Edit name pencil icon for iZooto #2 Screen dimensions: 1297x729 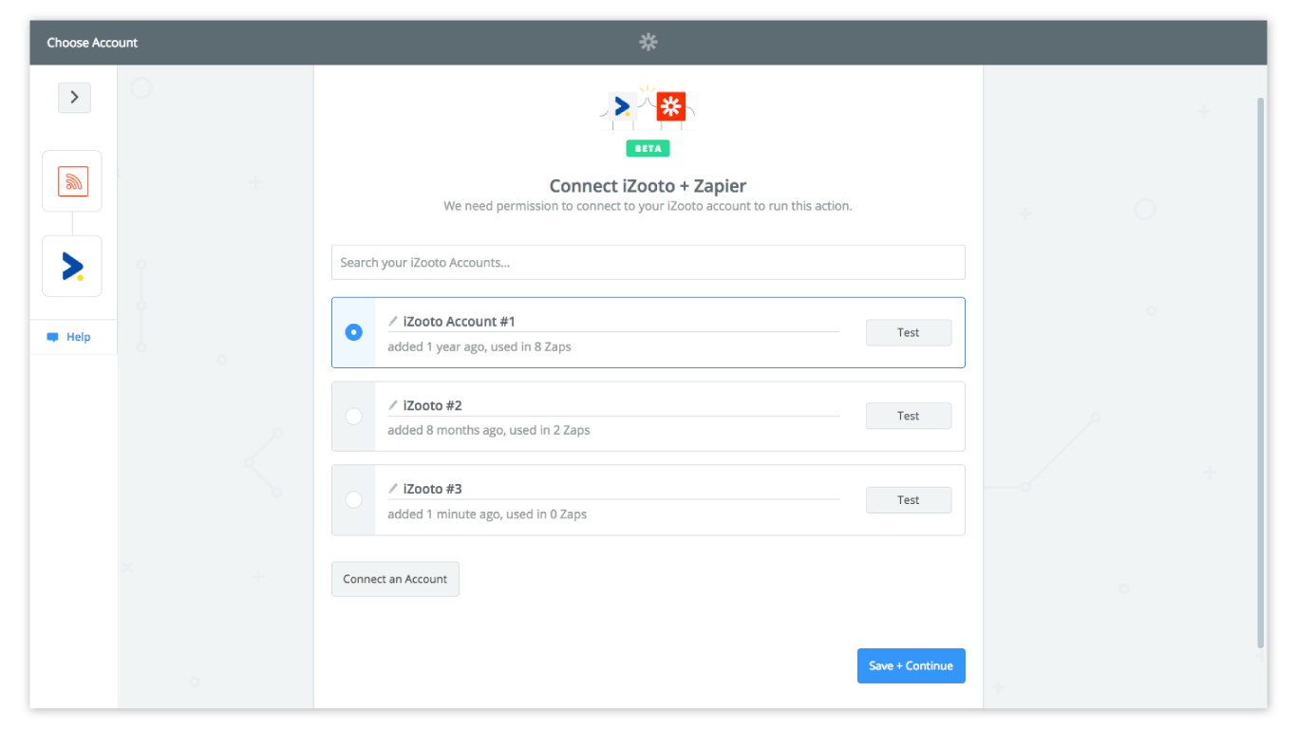coord(393,405)
